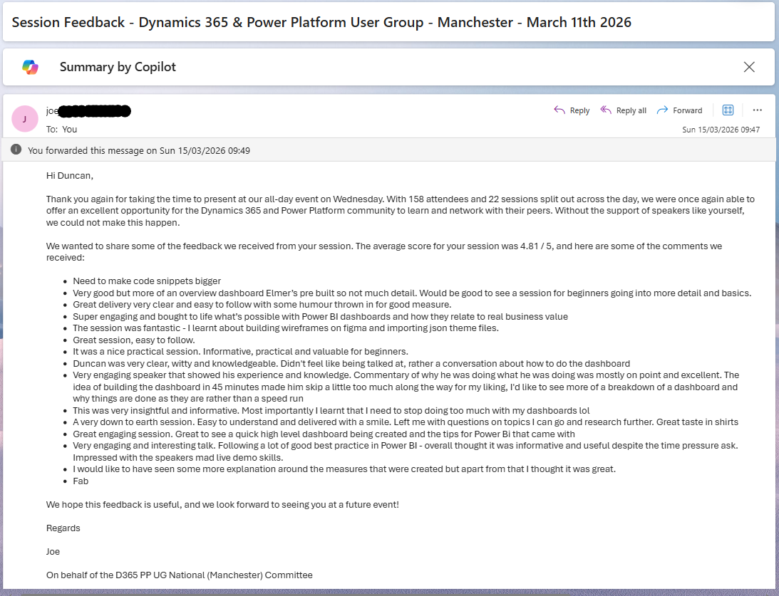Click the comment 'Super engaging and bought to life'
Screen dimensions: 779x596
click(321, 317)
